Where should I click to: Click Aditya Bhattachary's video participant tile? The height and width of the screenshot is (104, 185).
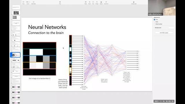pos(162,8)
